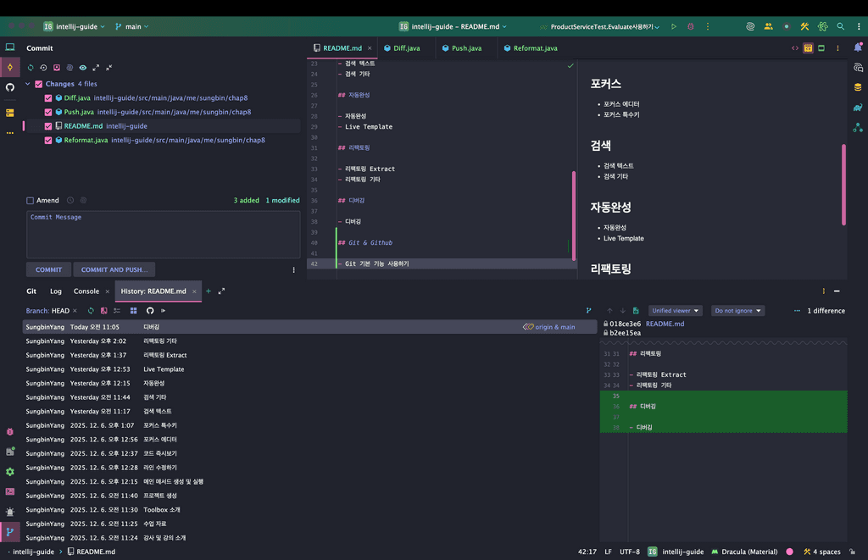Click the Run button in top toolbar

pyautogui.click(x=674, y=26)
